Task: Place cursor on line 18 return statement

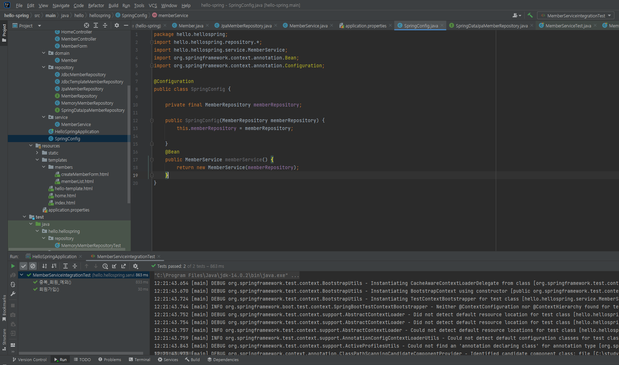Action: (238, 167)
